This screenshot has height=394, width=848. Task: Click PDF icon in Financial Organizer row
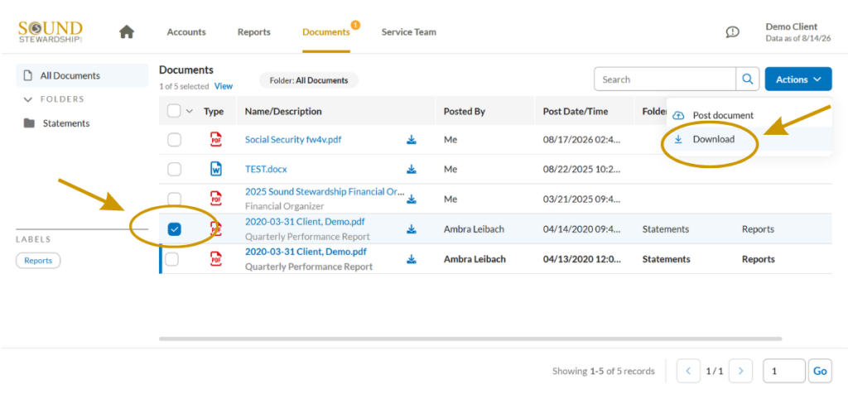[x=216, y=199]
